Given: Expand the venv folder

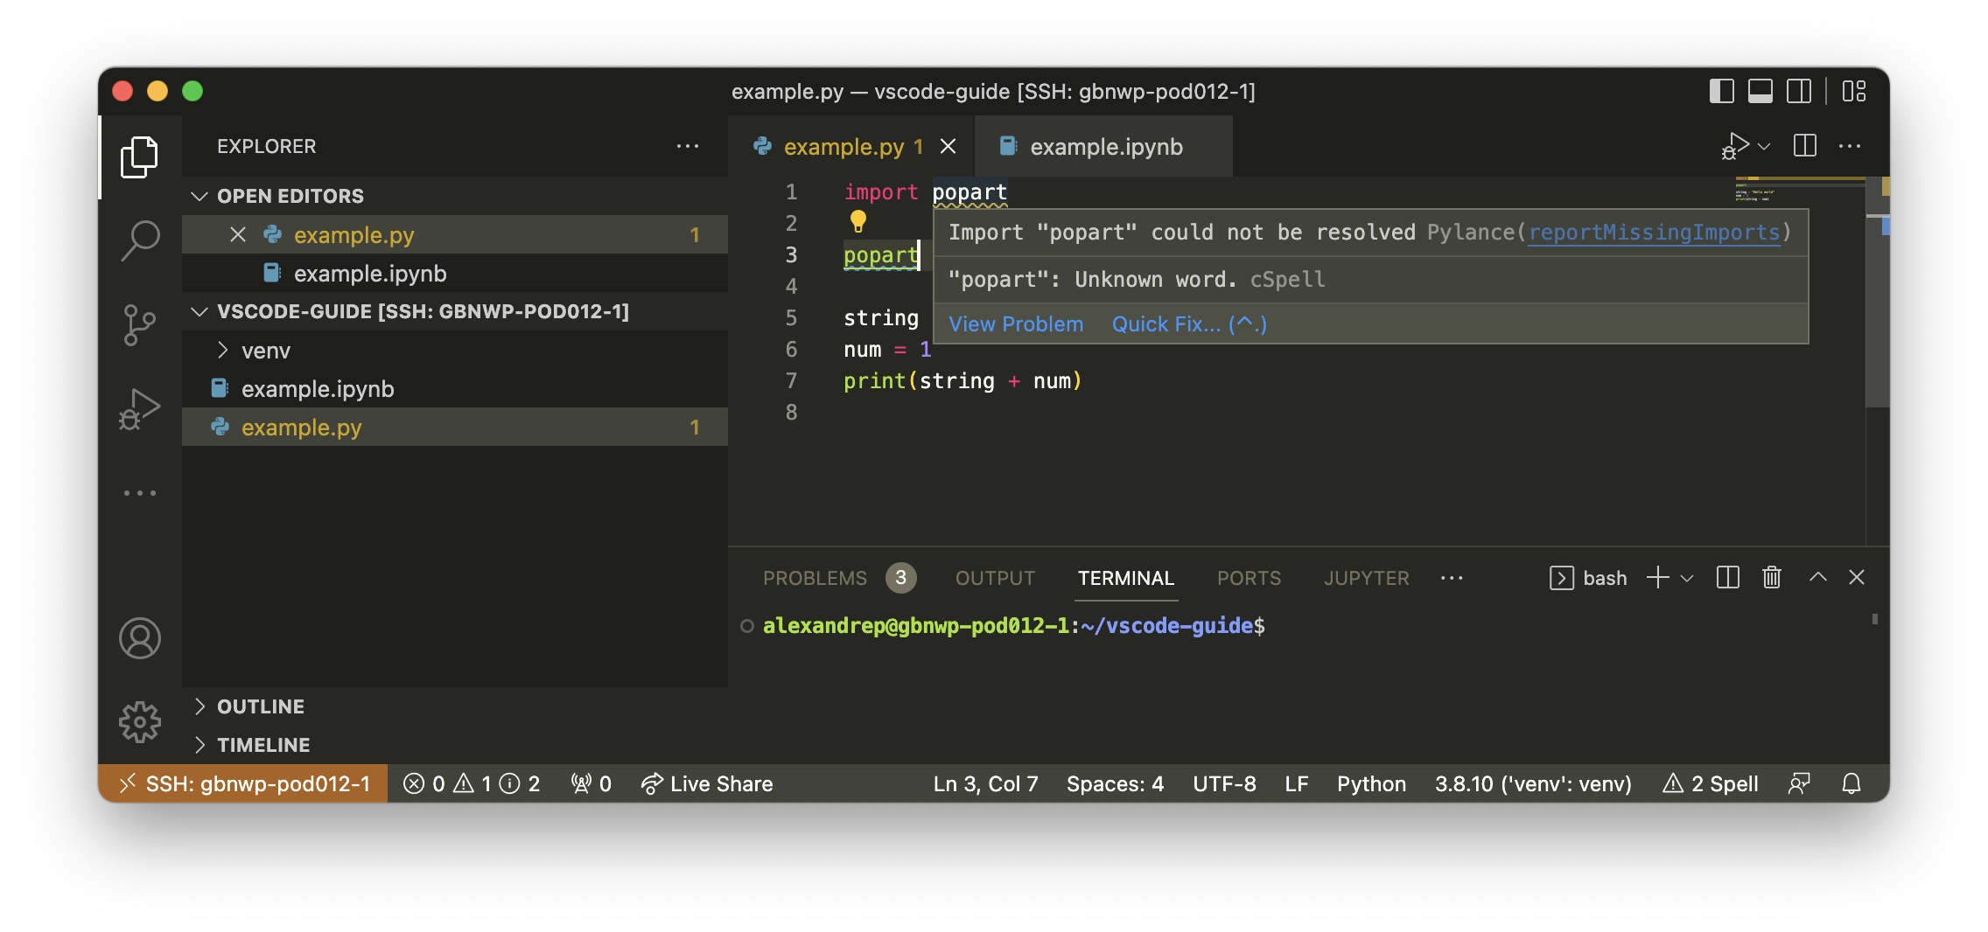Looking at the screenshot, I should click(x=265, y=351).
